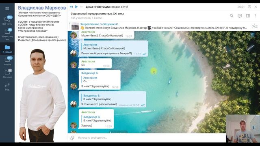The width and height of the screenshot is (260, 146).
Task: Click the attach file paperclip icon
Action: tap(72, 138)
